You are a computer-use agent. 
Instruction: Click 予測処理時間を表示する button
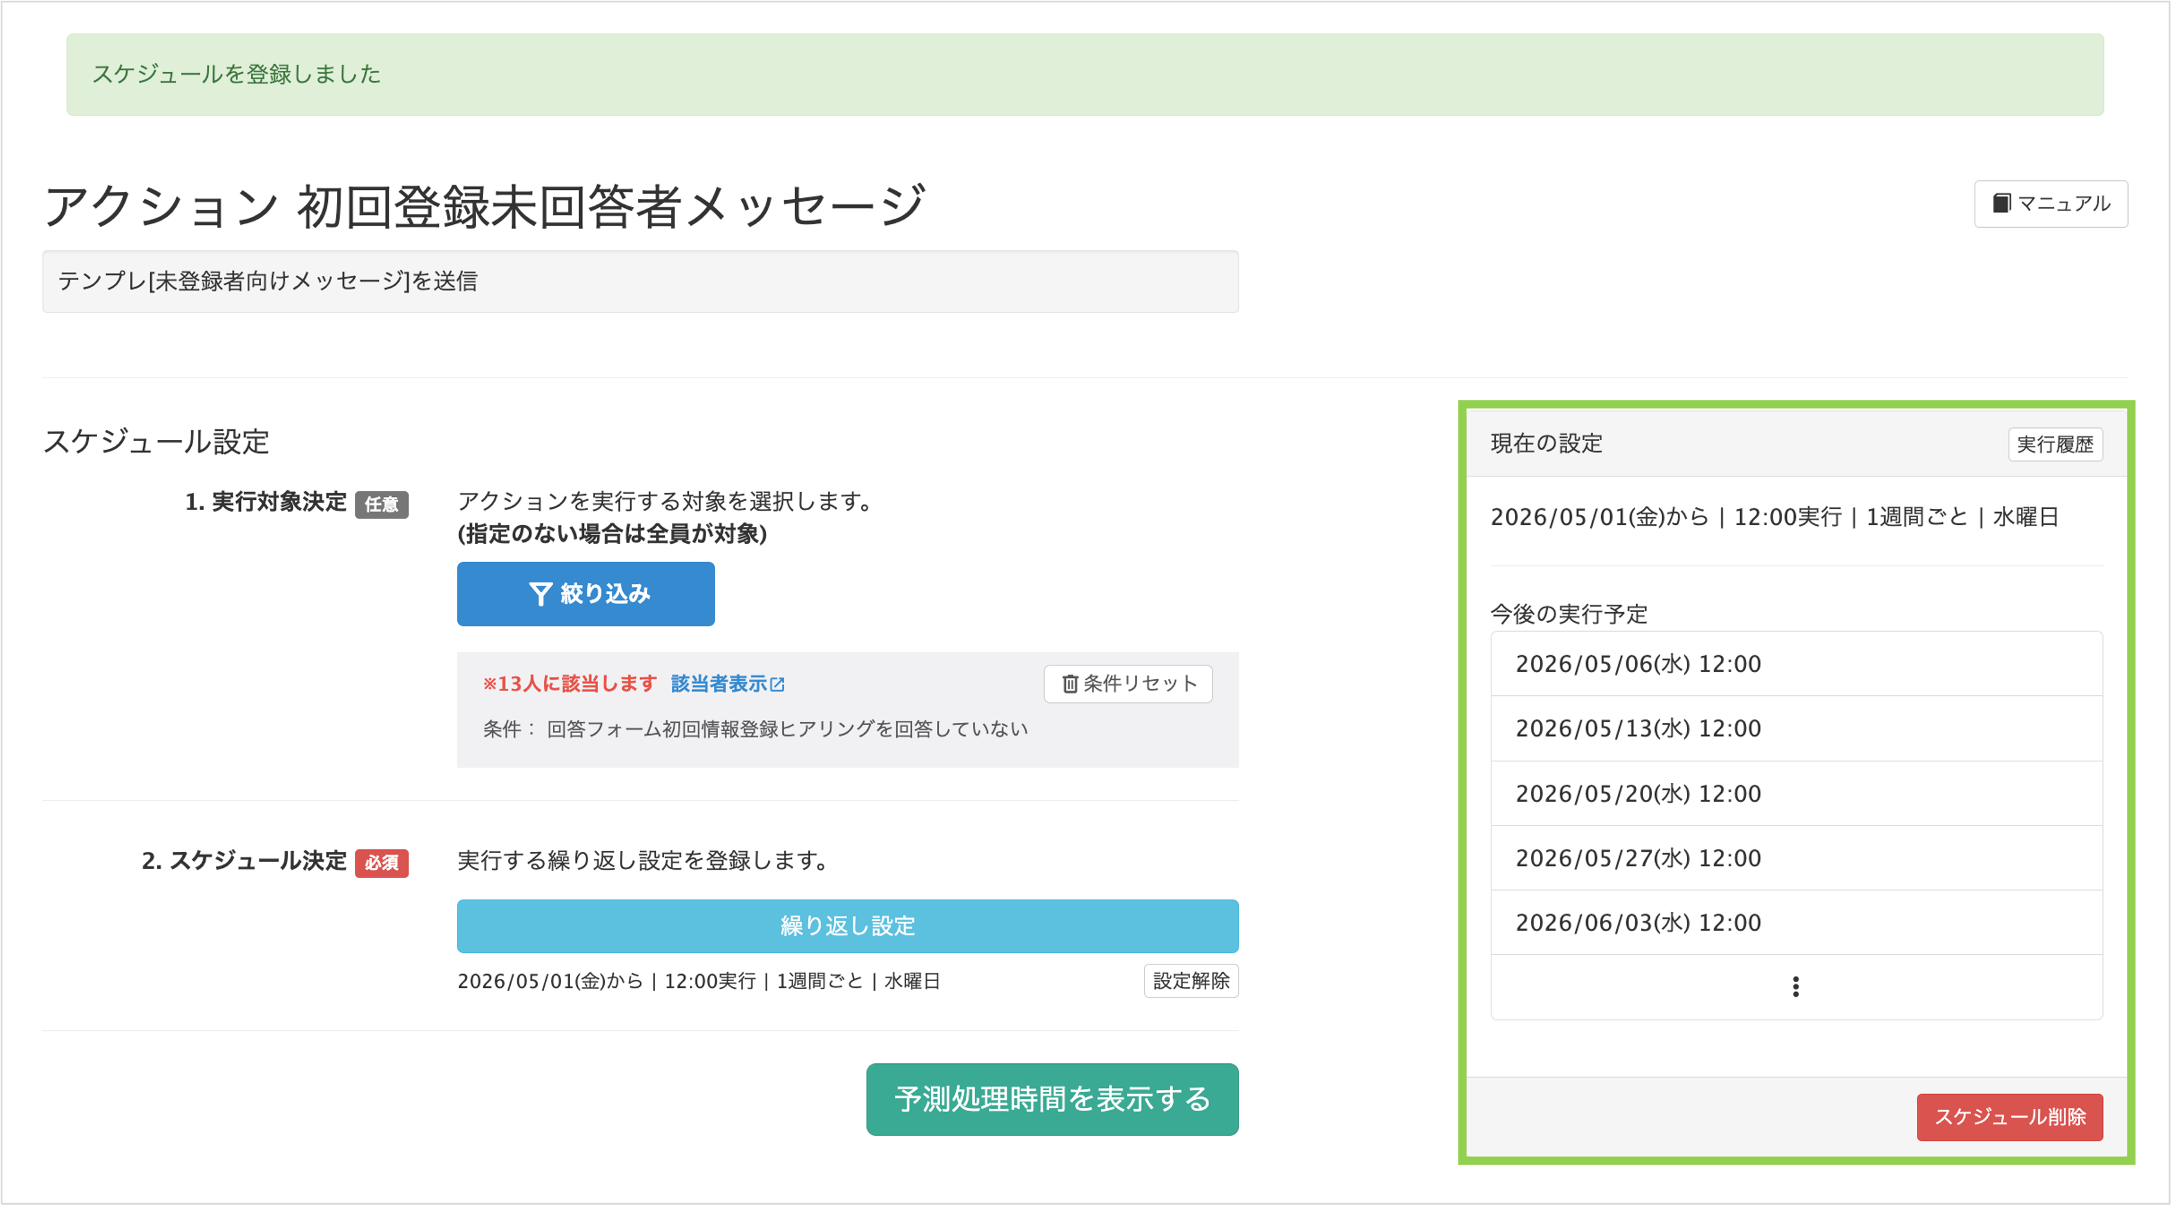tap(1052, 1099)
